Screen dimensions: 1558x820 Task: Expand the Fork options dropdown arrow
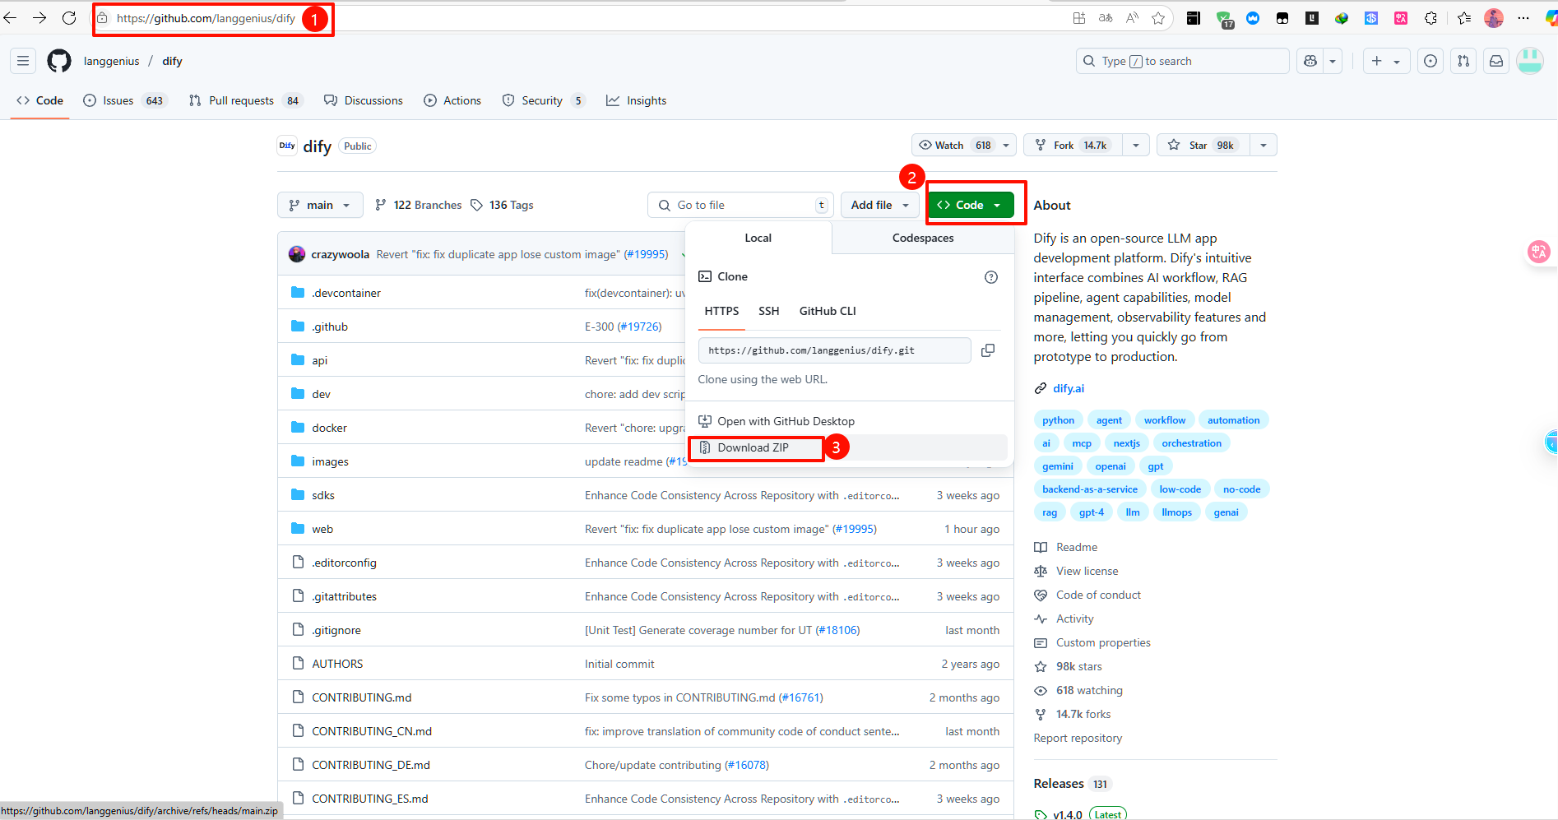point(1136,146)
